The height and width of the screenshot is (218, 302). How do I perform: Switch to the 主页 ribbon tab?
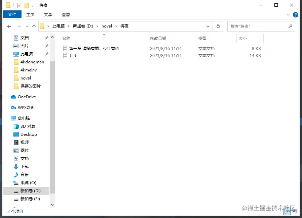[x=30, y=15]
